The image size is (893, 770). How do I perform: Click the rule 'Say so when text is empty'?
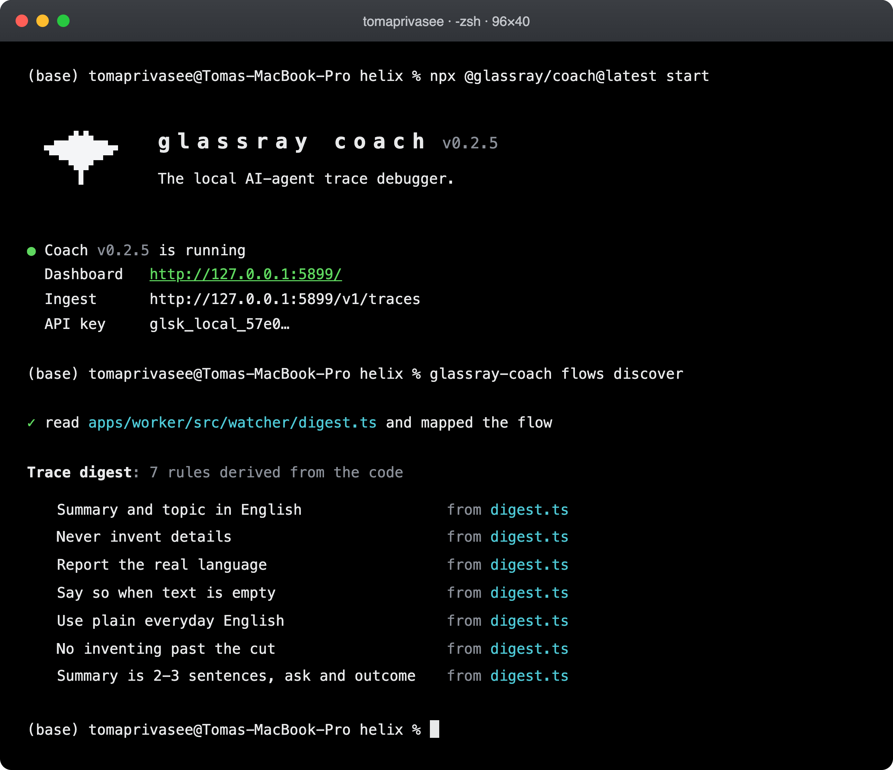tap(166, 593)
